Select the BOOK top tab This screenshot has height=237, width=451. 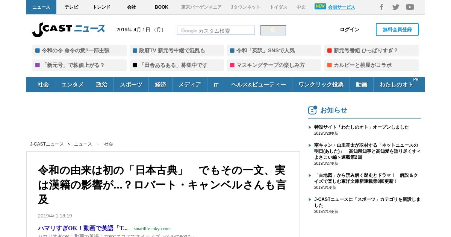point(162,7)
